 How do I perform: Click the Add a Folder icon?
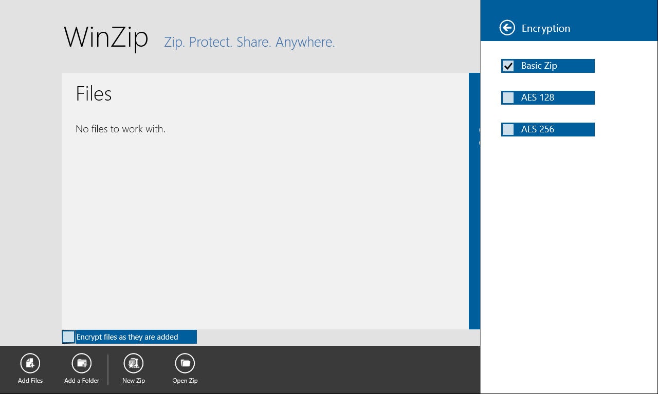[x=82, y=363]
